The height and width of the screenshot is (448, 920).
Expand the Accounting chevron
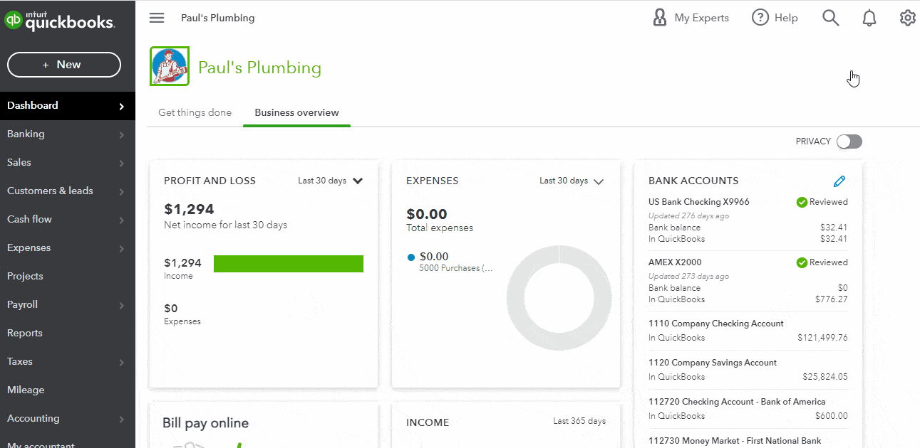click(121, 419)
